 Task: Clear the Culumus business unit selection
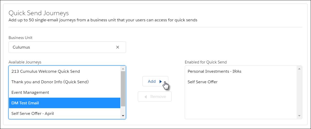pos(118,47)
